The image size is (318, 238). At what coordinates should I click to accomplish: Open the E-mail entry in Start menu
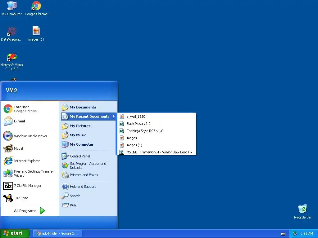(x=30, y=121)
